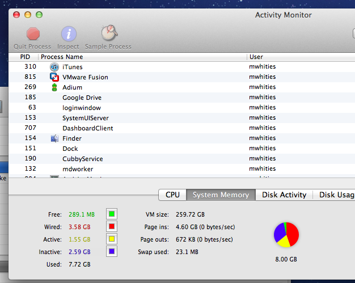Select the Finder face icon
The image size is (355, 283).
pyautogui.click(x=54, y=138)
